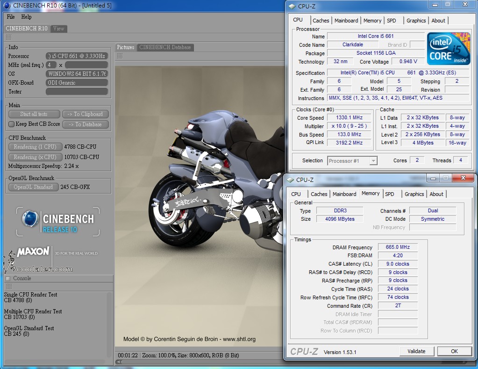Open the About tab in the back CPU-Z window
The height and width of the screenshot is (369, 478).
438,21
